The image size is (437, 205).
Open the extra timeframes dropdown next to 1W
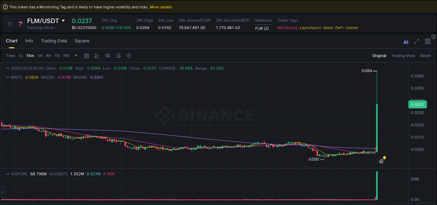76,56
